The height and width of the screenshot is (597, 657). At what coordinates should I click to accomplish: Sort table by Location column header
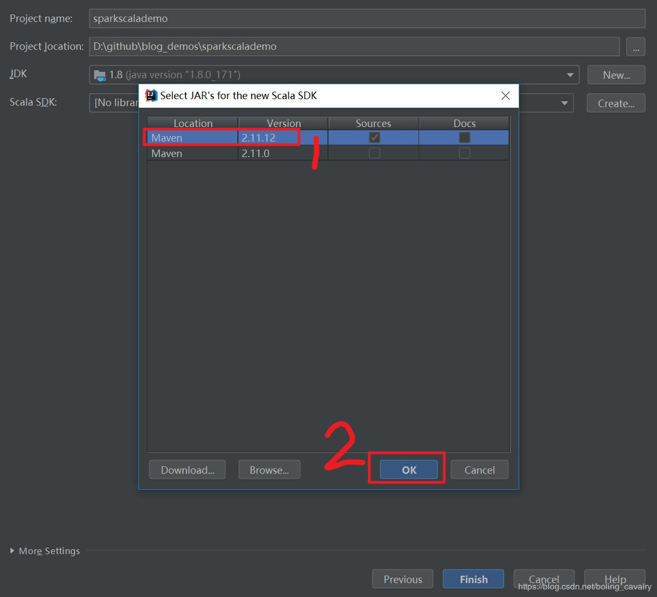pos(193,123)
